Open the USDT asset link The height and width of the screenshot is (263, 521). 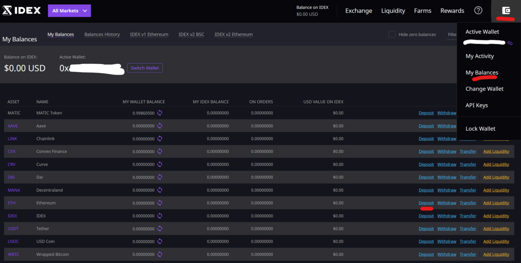click(x=13, y=229)
